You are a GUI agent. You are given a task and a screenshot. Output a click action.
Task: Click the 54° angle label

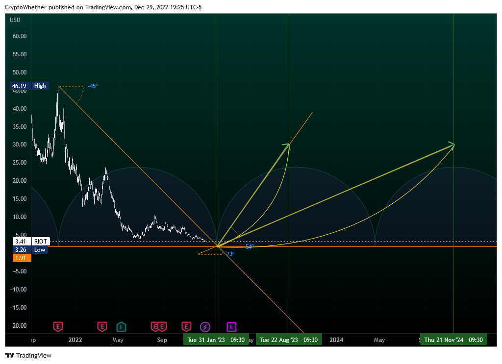pos(250,246)
